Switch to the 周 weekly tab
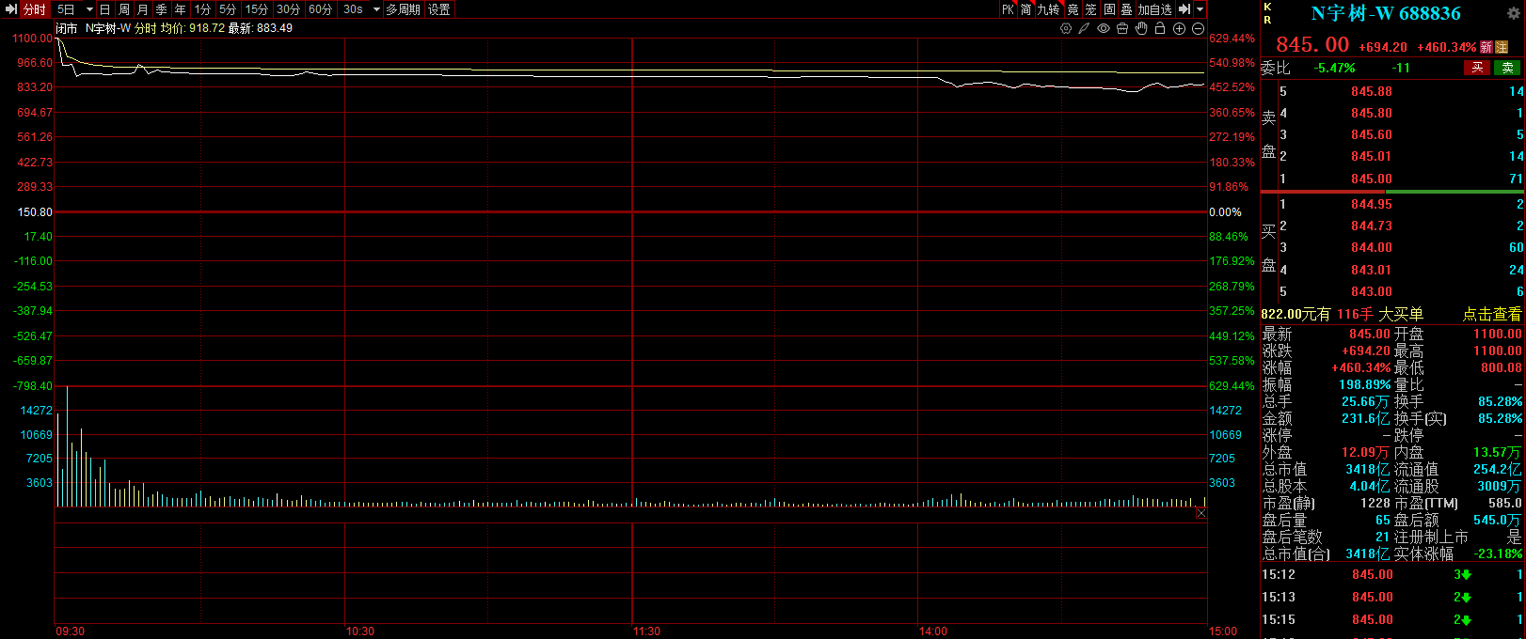This screenshot has width=1526, height=639. click(123, 9)
